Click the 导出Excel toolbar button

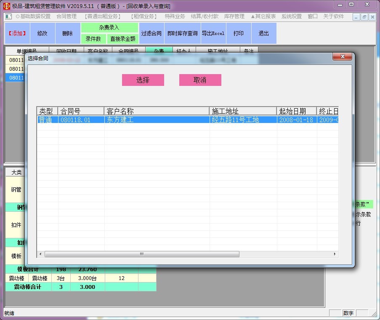[213, 33]
